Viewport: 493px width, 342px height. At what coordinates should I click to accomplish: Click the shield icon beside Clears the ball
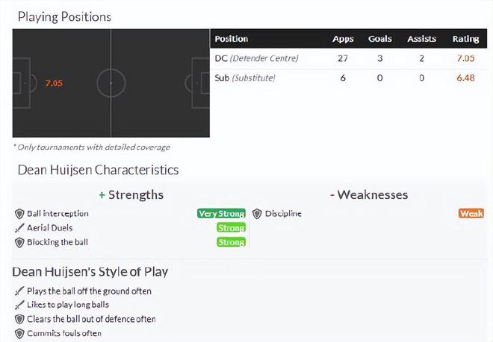pyautogui.click(x=19, y=319)
